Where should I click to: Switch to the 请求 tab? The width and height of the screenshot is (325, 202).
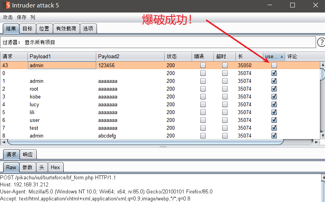(11, 154)
